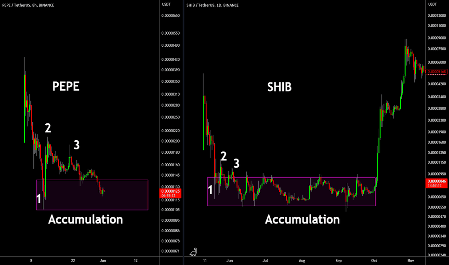
Task: Select the 0.00000095 price axis label
Action: tap(171, 221)
